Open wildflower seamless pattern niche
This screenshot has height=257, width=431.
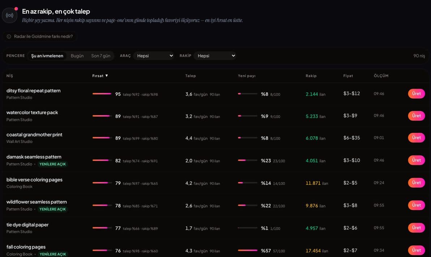click(x=37, y=202)
